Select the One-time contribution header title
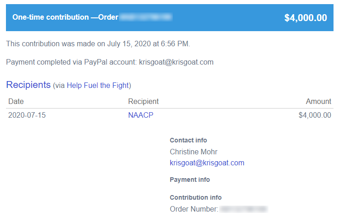Viewport: 339px width, 218px height. pyautogui.click(x=65, y=17)
